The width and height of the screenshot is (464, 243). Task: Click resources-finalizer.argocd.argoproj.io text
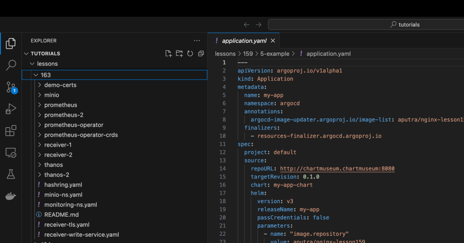point(319,136)
